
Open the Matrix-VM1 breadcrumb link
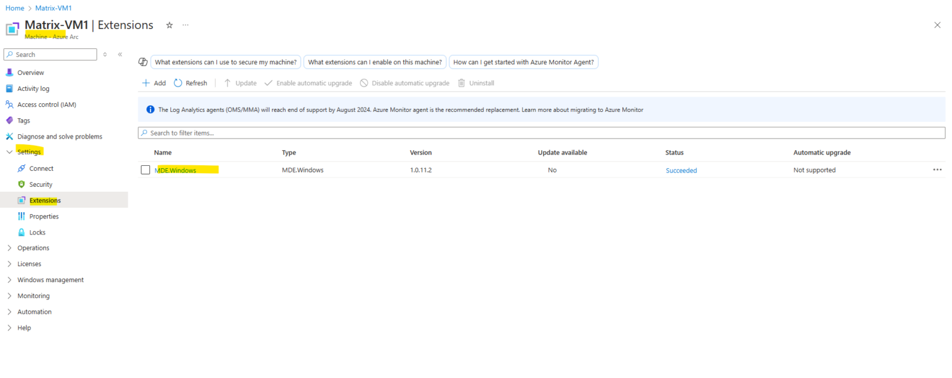tap(53, 7)
